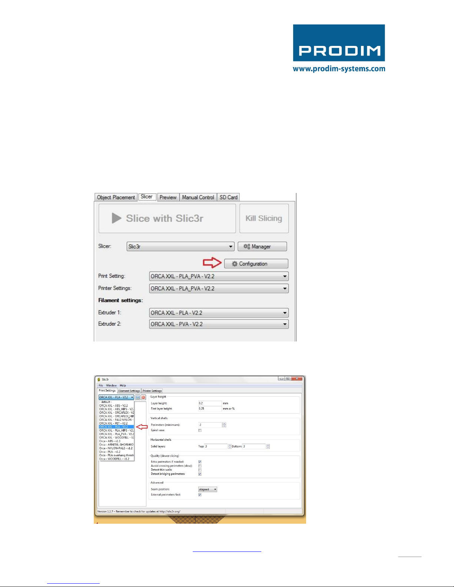Screen dimensions: 454x587
Task: Open the Manual Control tab
Action: (198, 197)
